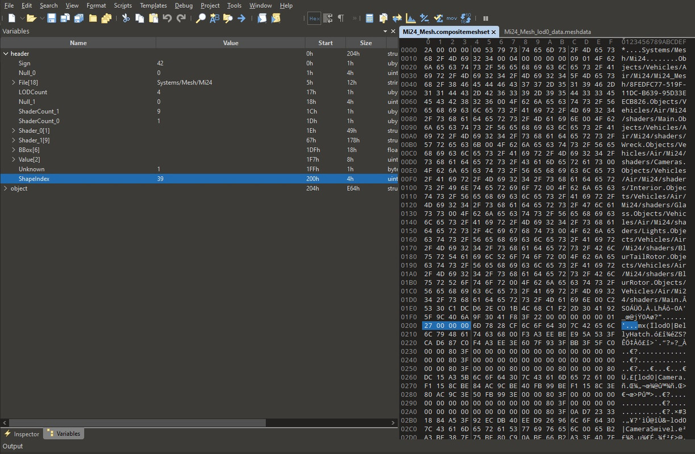Expand the BBox[6] node
The image size is (695, 454).
[x=14, y=150]
